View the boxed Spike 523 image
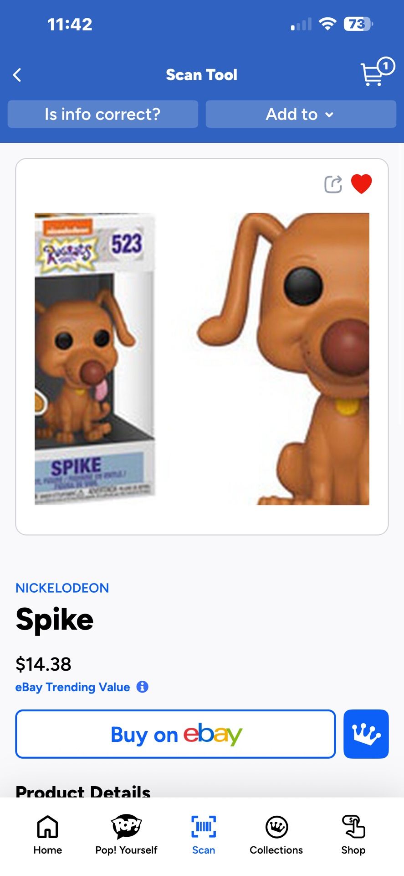 click(95, 359)
